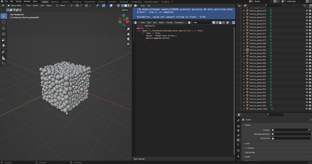The image size is (312, 164).
Task: Unlink the text data-block with X icon
Action: 224,23
